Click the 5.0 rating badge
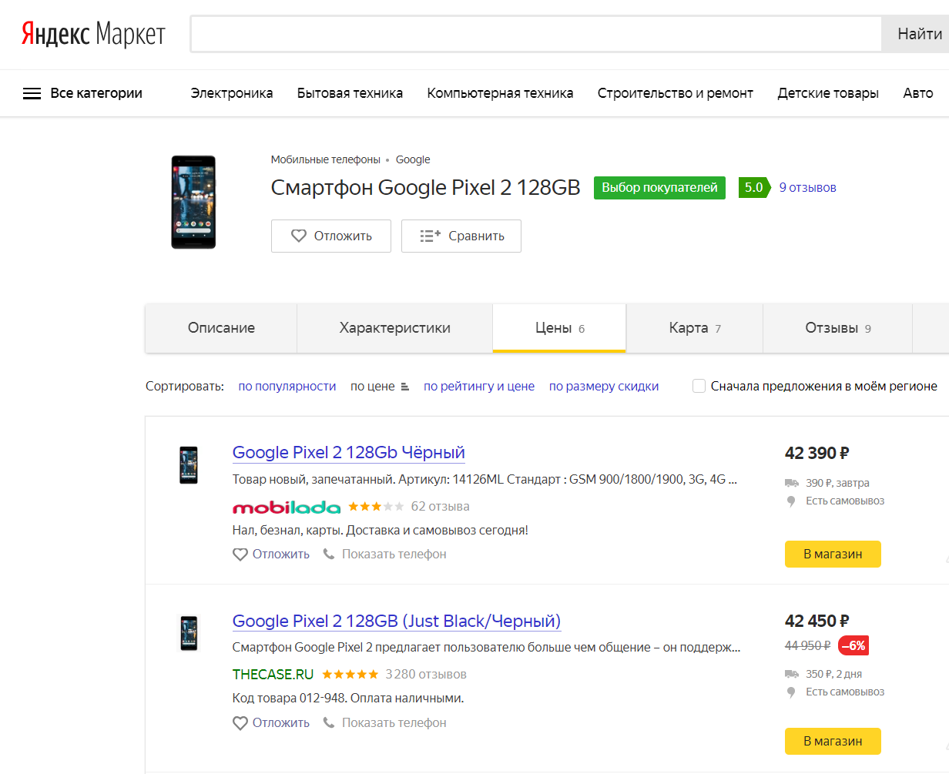 pos(753,187)
